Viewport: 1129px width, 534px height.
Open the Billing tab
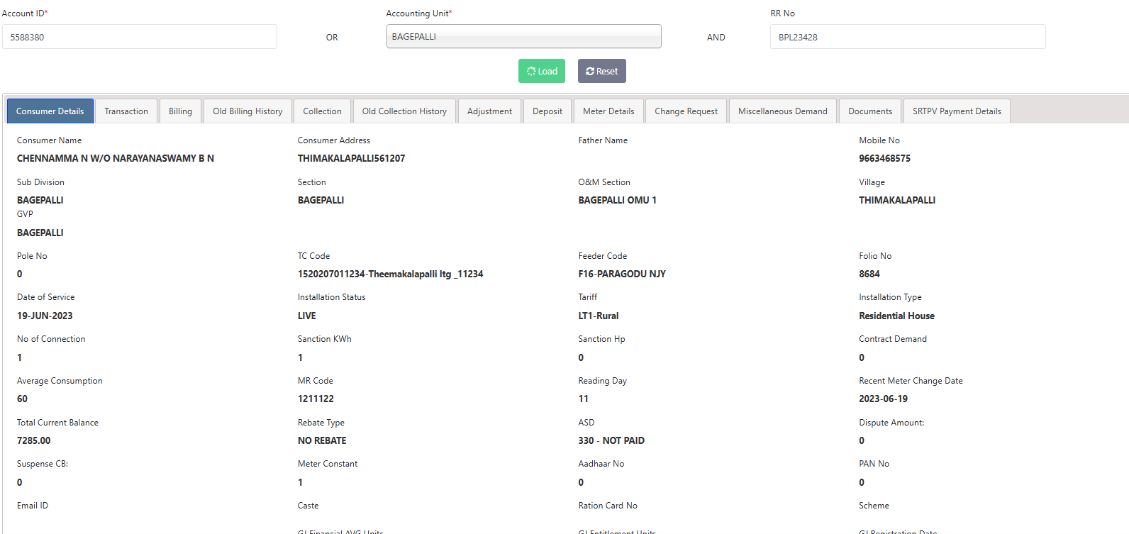point(180,111)
